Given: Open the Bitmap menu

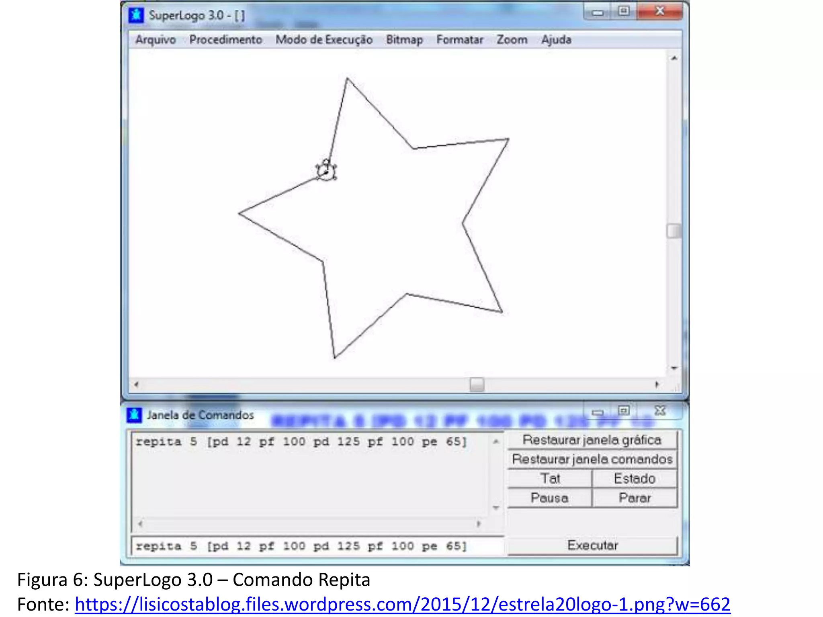Looking at the screenshot, I should click(x=404, y=40).
